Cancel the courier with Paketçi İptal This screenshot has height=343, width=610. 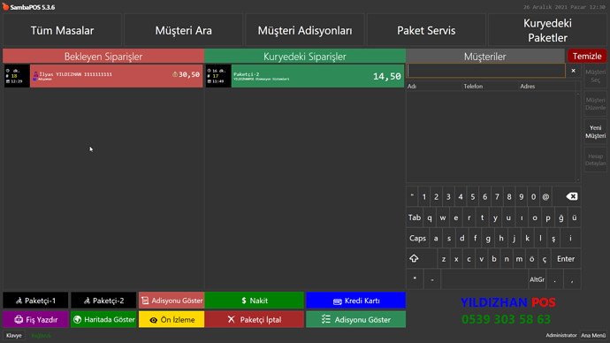tap(255, 319)
